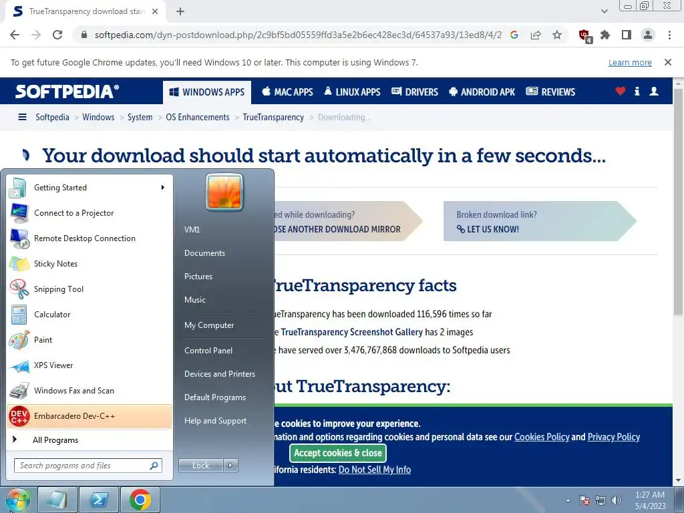Image resolution: width=684 pixels, height=513 pixels.
Task: Reload the Softpedia page
Action: (57, 35)
